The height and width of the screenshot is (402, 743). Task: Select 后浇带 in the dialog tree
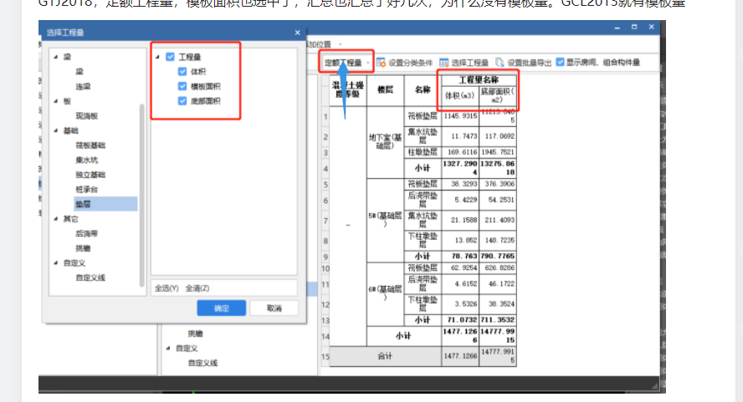[x=87, y=233]
